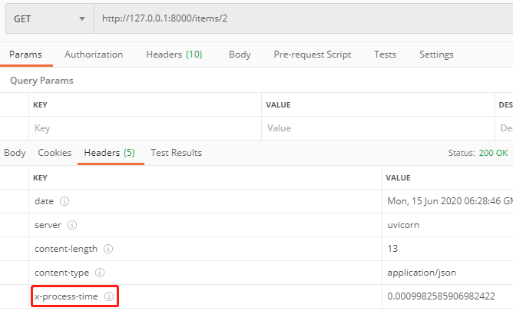Switch to the Tests tab
513x311 pixels.
[x=385, y=55]
